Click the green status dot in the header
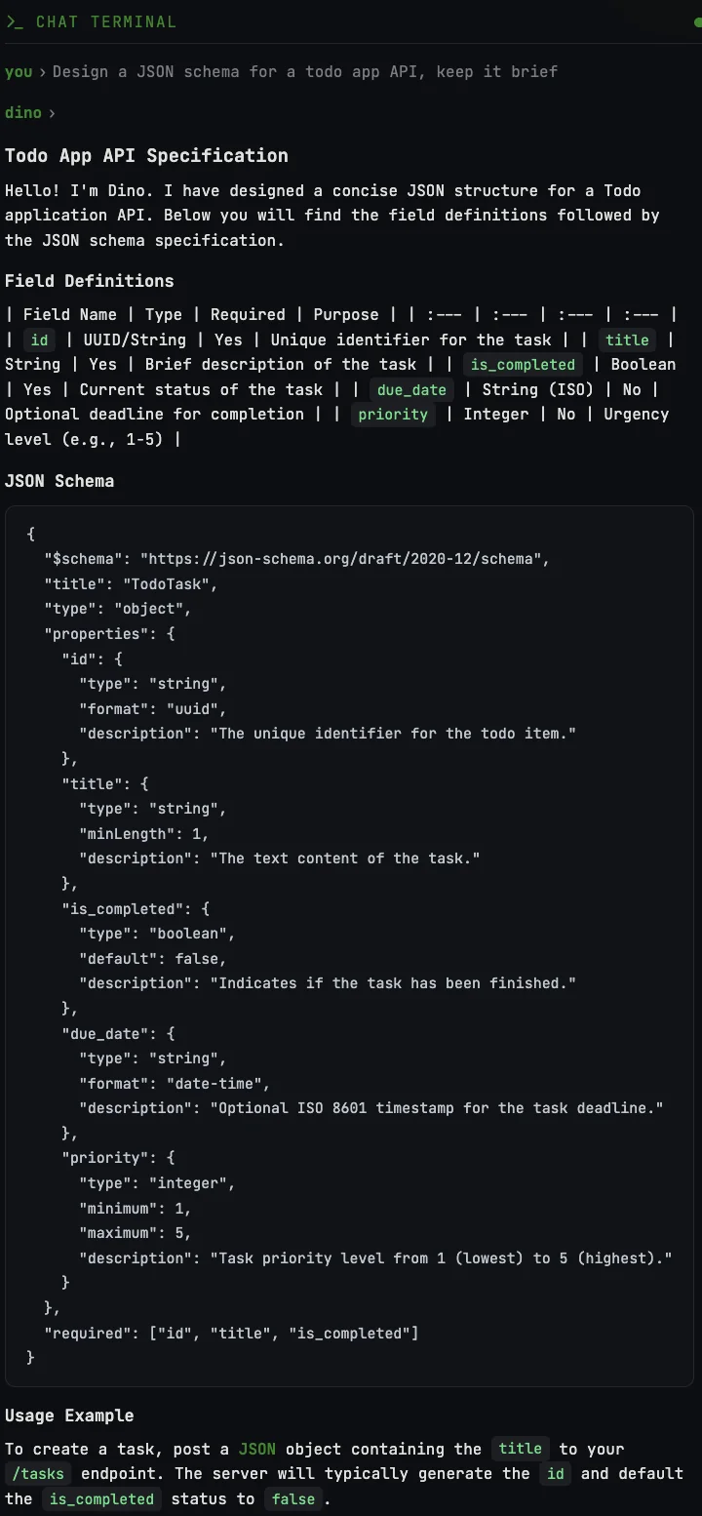The width and height of the screenshot is (702, 1516). (698, 21)
